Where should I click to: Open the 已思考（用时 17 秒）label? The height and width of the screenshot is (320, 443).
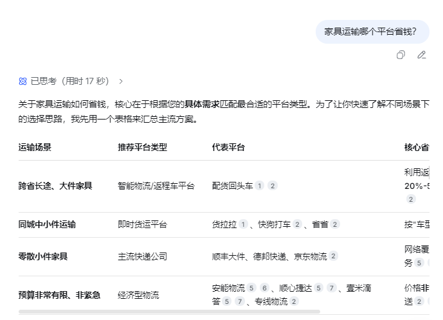point(69,82)
